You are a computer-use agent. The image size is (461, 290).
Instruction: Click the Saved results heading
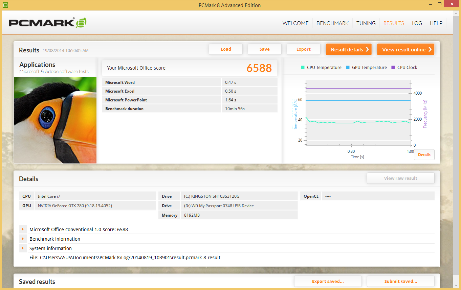coord(37,282)
